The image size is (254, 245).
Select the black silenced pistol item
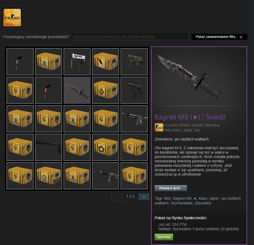point(49,147)
